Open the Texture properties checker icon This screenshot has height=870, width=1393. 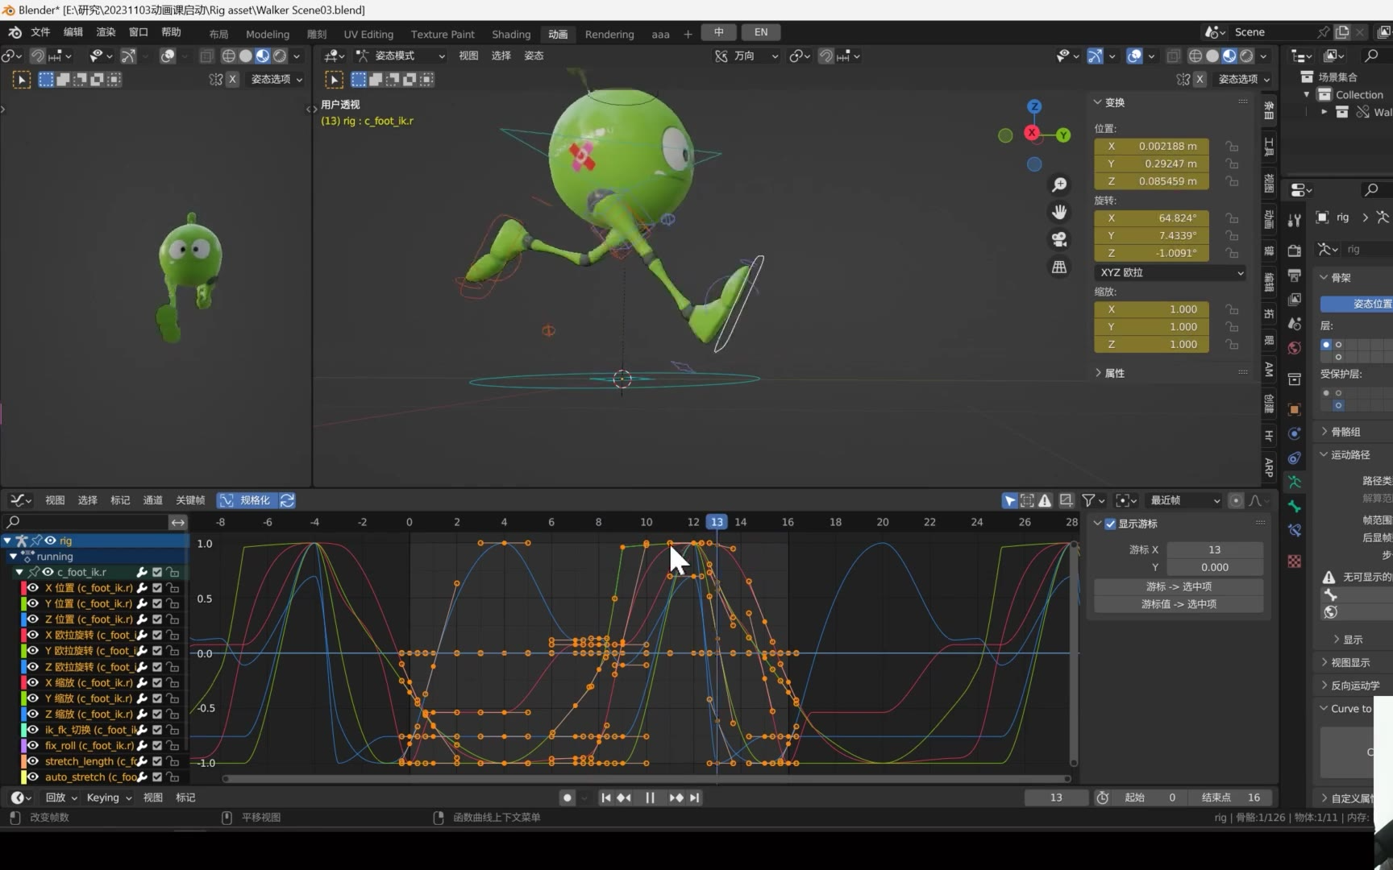(x=1295, y=561)
